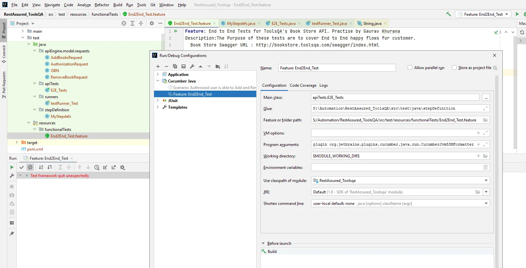Open the wrench Edit Templates icon
Image resolution: width=526 pixels, height=268 pixels.
pyautogui.click(x=192, y=66)
